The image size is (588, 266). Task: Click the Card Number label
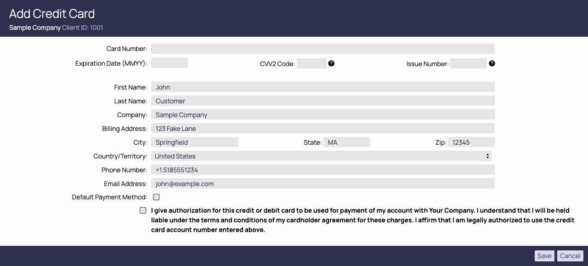click(127, 49)
